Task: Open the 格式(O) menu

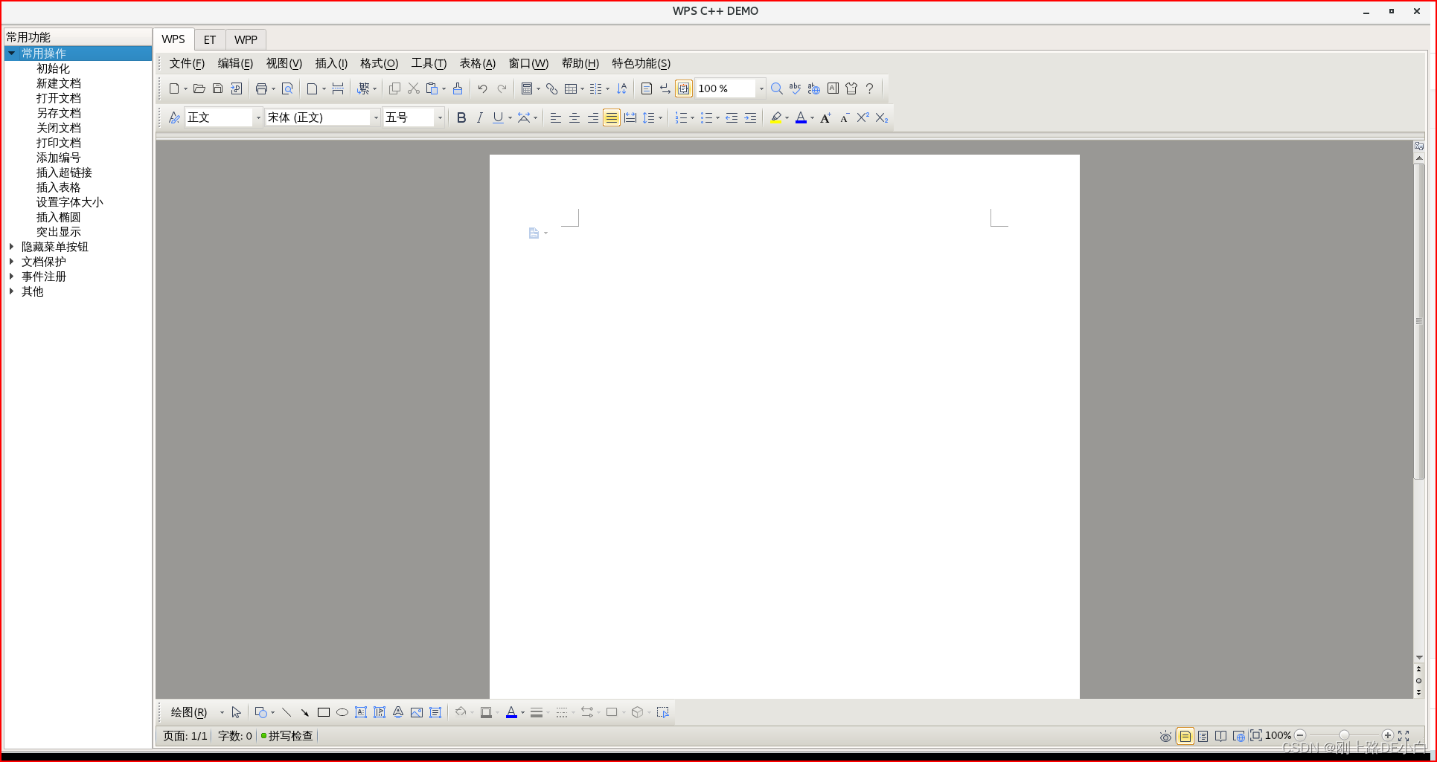Action: click(380, 63)
